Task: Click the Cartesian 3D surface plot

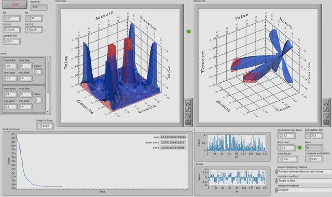Action: click(x=120, y=66)
